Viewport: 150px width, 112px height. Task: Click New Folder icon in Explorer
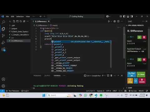point(17,21)
